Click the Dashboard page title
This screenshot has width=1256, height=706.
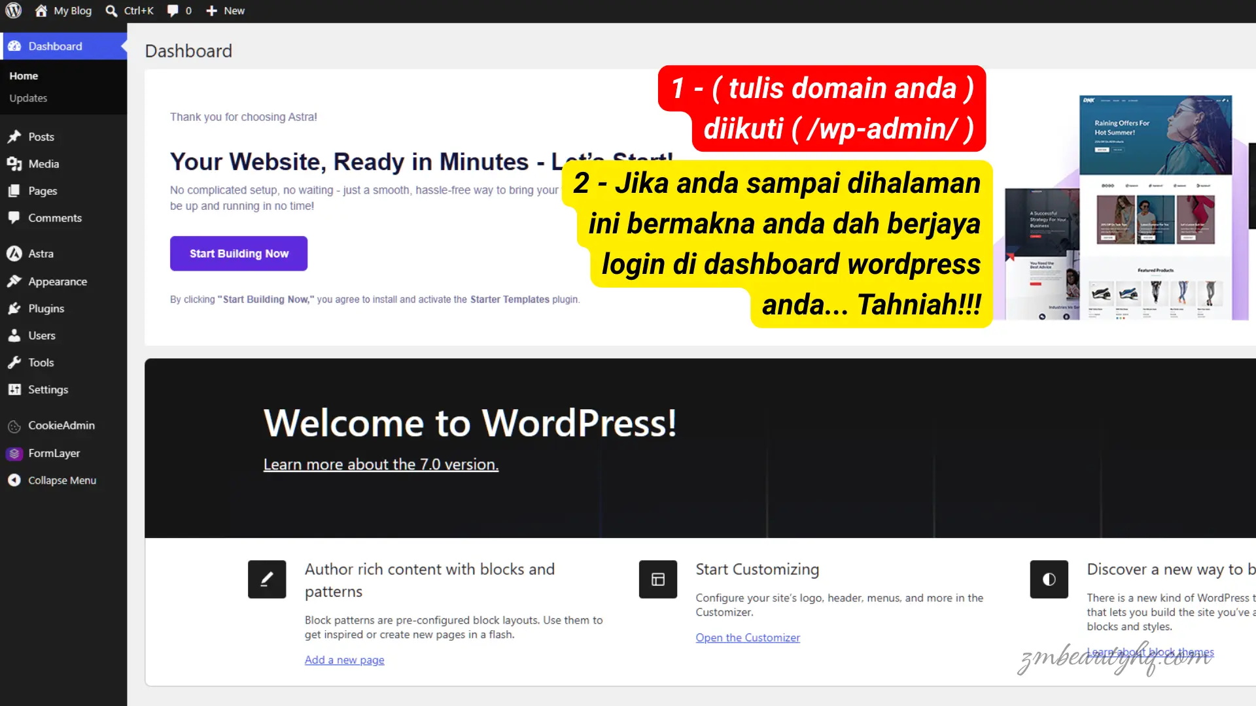pyautogui.click(x=188, y=51)
